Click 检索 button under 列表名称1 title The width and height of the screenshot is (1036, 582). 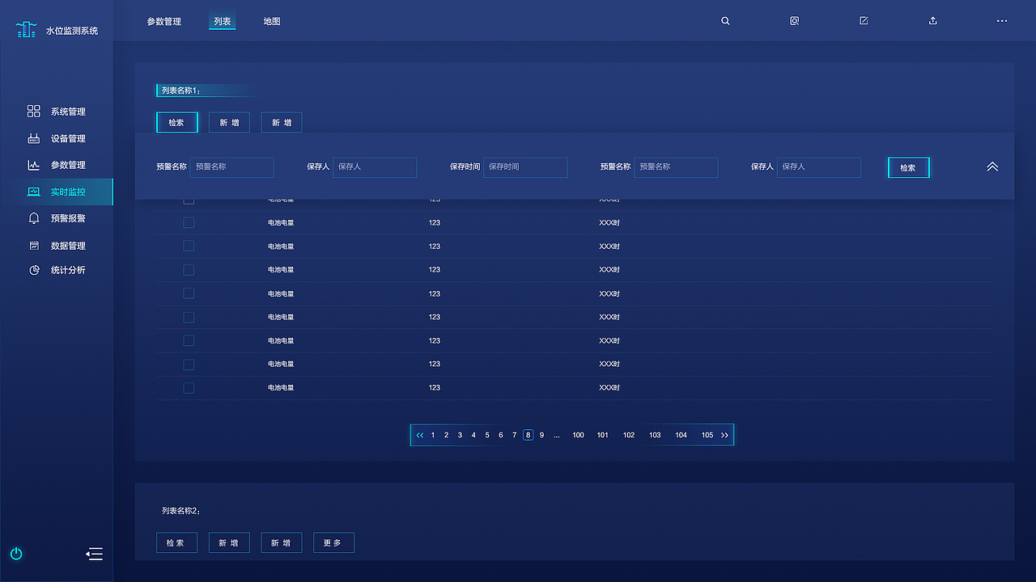pyautogui.click(x=176, y=123)
